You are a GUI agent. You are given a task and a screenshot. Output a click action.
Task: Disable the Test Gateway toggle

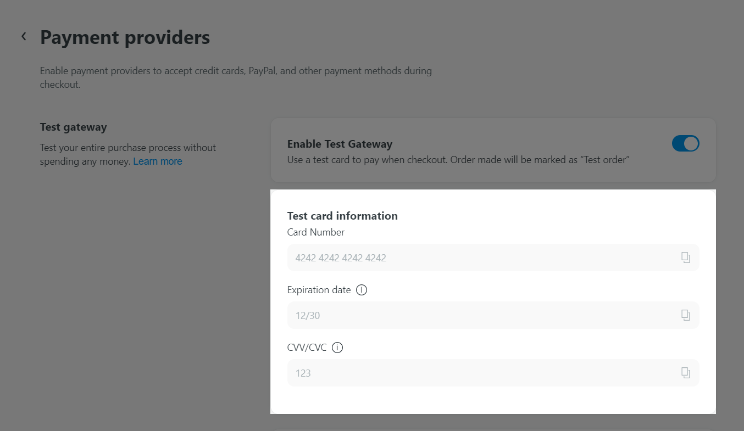pyautogui.click(x=685, y=144)
